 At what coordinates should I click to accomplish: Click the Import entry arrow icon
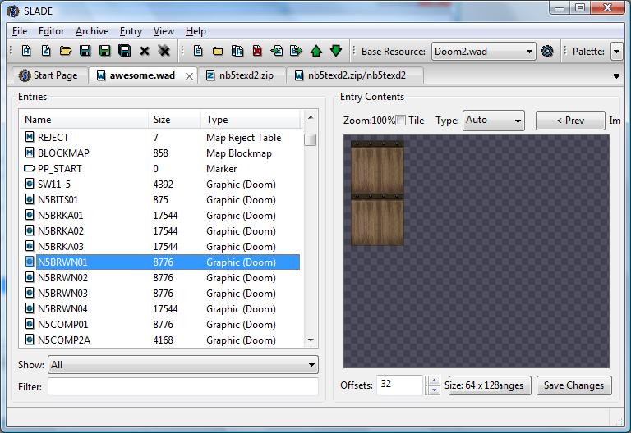(277, 51)
